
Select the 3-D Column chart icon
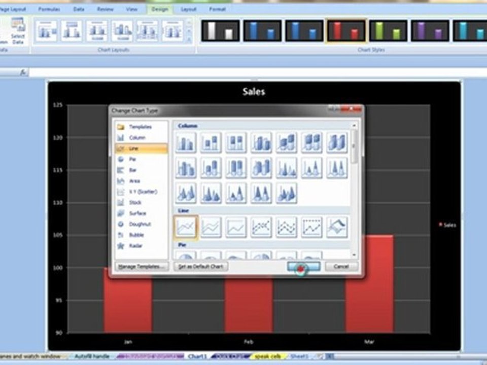point(337,143)
